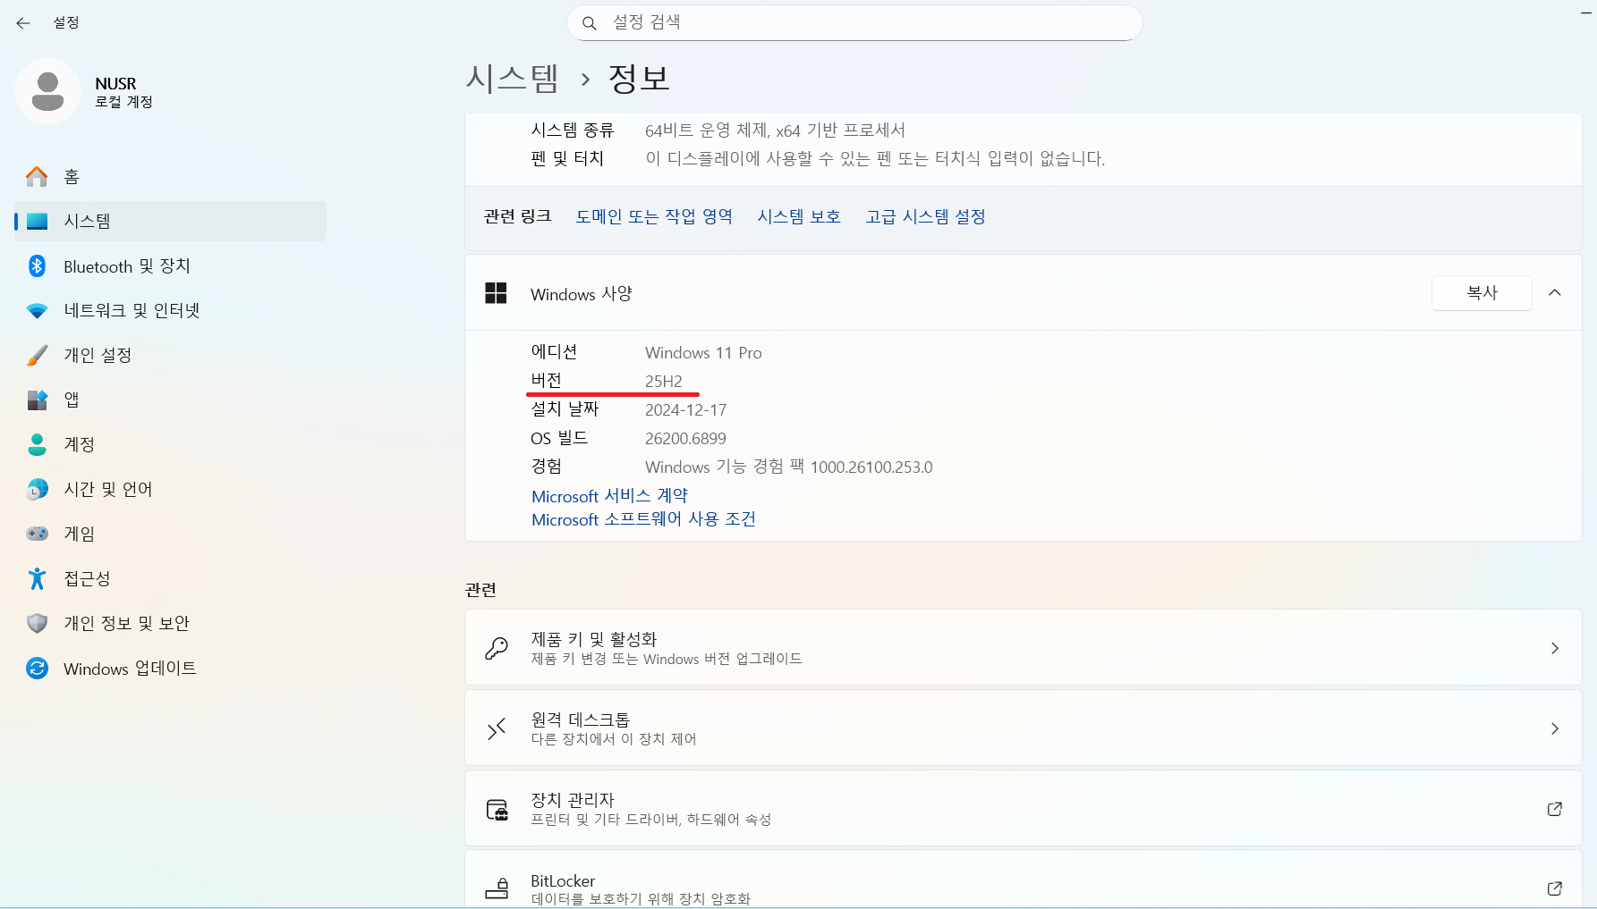Click the BitLocker lock icon
This screenshot has width=1597, height=909.
coord(497,888)
